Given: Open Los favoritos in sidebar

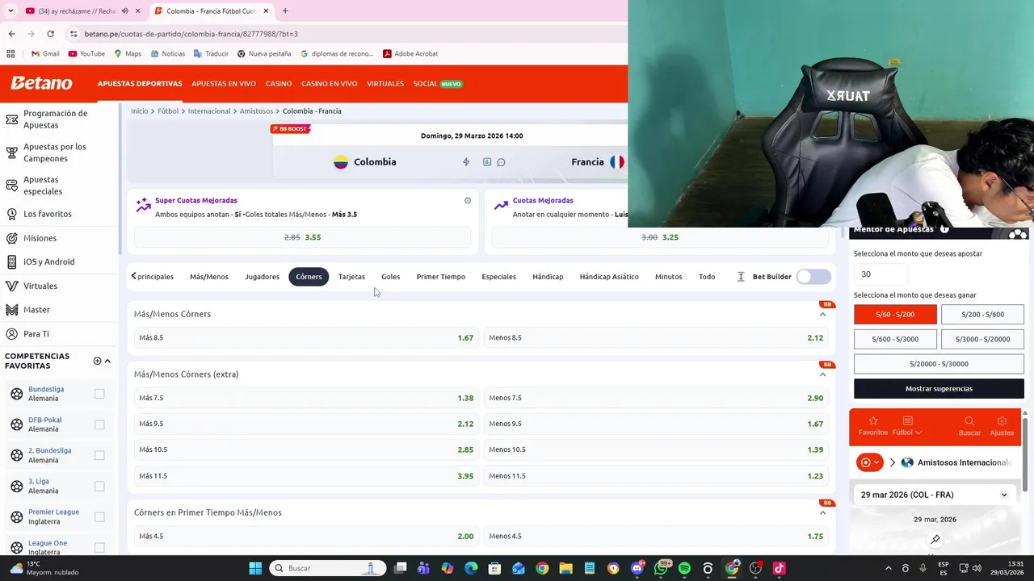Looking at the screenshot, I should [48, 214].
